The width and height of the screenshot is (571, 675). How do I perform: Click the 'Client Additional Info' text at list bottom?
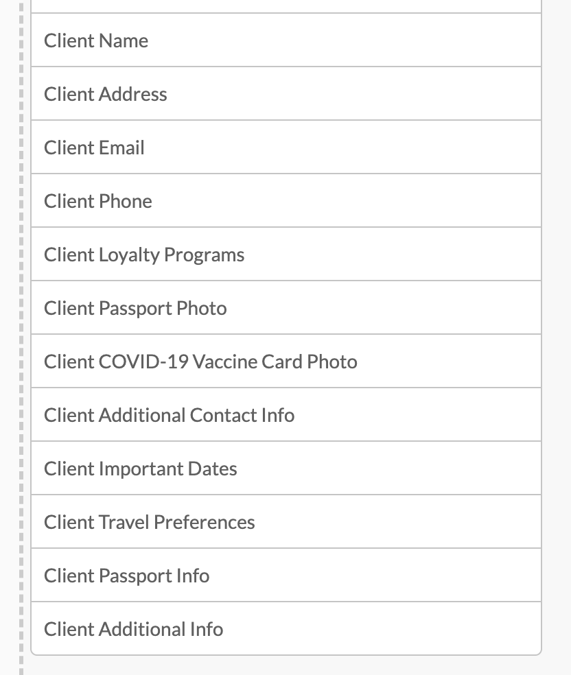(134, 629)
